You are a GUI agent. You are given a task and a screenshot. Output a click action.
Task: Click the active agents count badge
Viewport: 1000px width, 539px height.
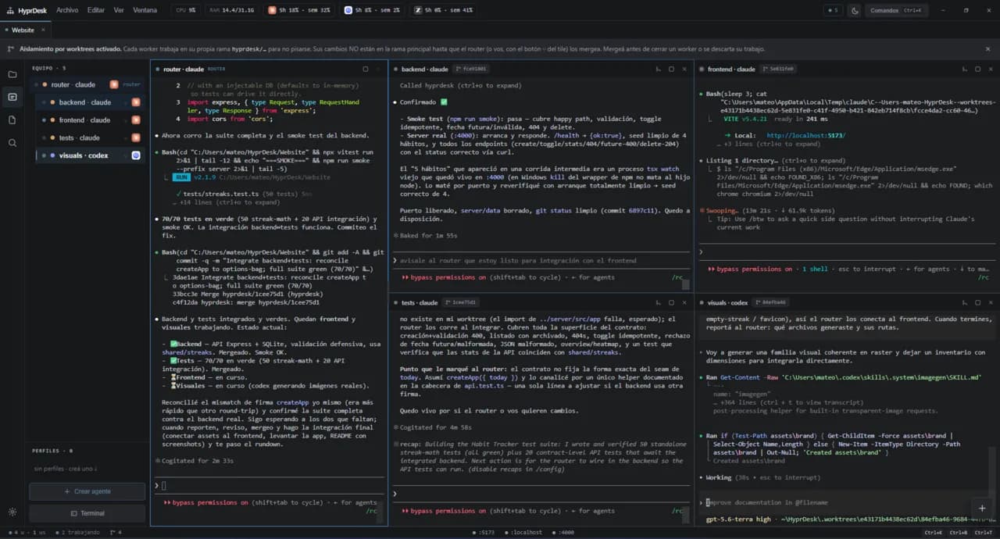tap(833, 10)
